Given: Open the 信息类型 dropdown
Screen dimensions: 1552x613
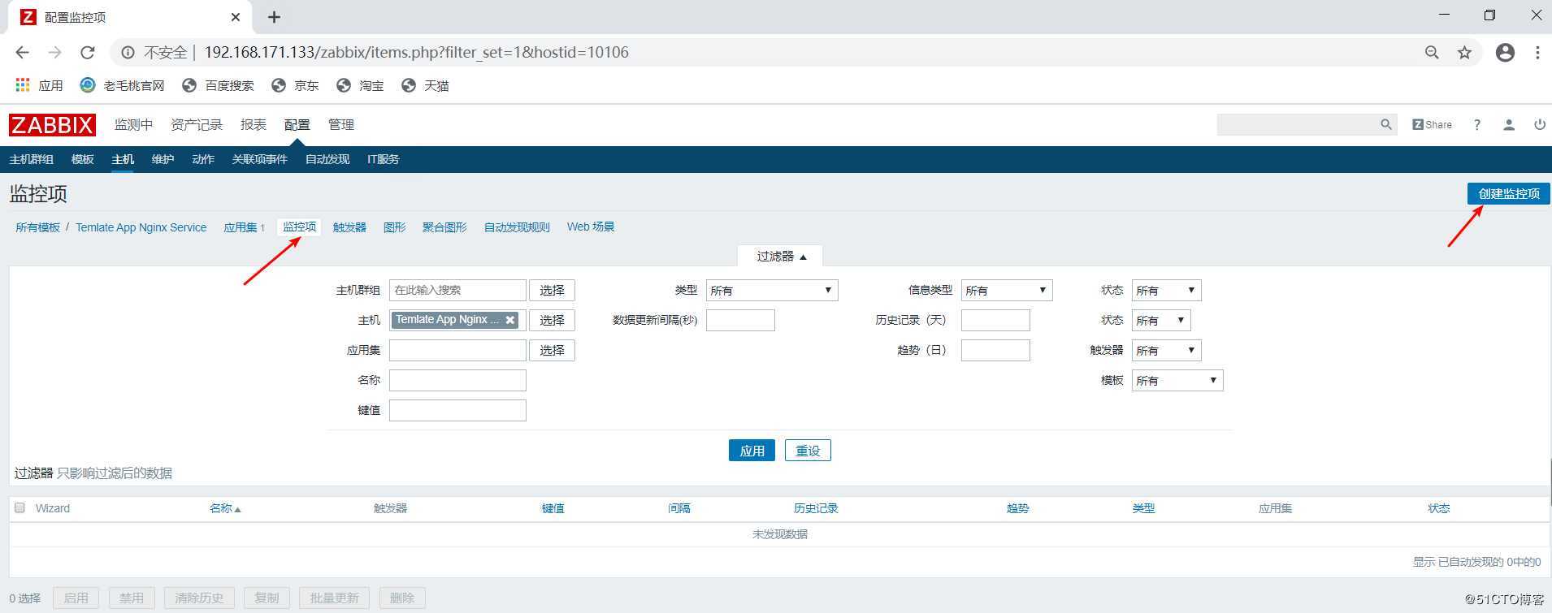Looking at the screenshot, I should (x=1007, y=291).
